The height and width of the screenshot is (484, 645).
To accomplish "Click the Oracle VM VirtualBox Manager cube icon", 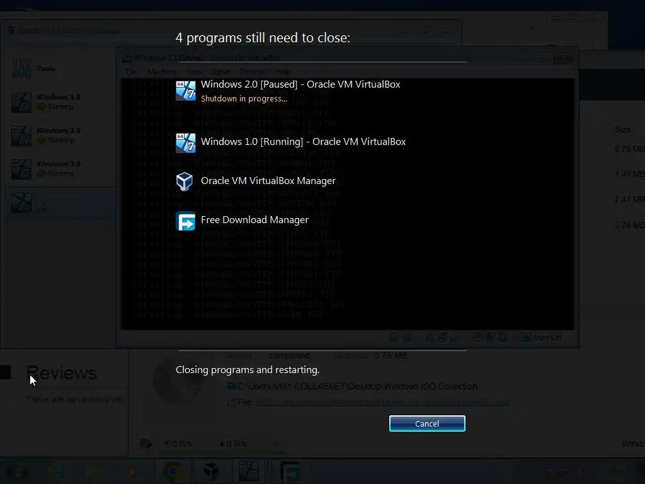I will click(185, 181).
